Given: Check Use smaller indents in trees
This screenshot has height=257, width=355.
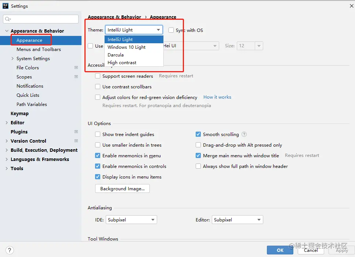Looking at the screenshot, I should point(98,145).
